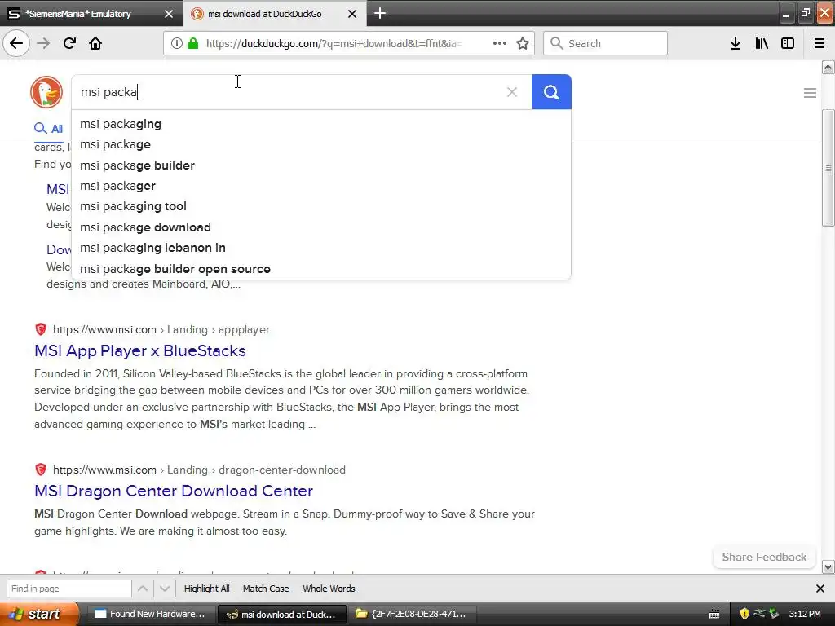This screenshot has width=835, height=626.
Task: Show site information icon in address bar
Action: click(176, 43)
